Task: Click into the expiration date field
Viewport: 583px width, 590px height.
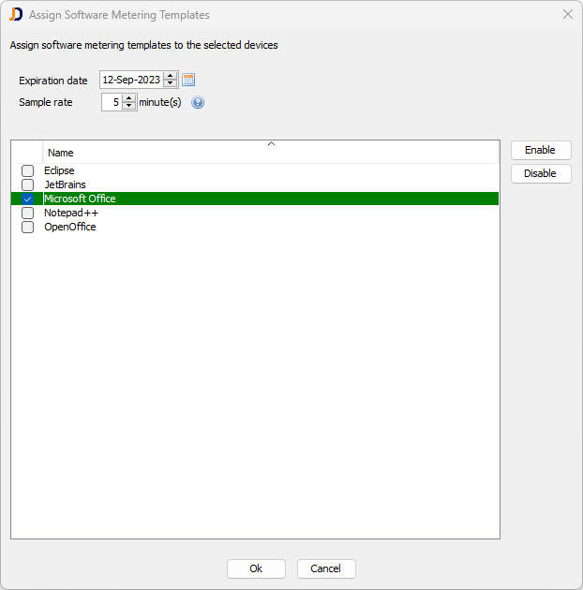Action: pos(131,80)
